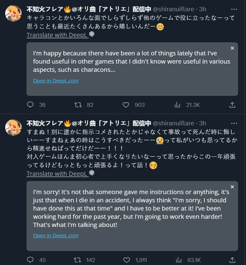
Task: Click Translate with DeepL on first tweet
Action: click(57, 35)
